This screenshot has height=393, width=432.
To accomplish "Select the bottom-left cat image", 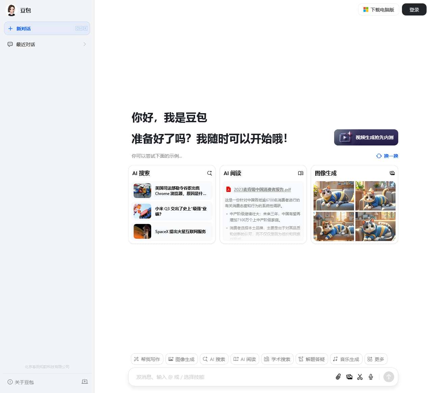I will pyautogui.click(x=334, y=226).
